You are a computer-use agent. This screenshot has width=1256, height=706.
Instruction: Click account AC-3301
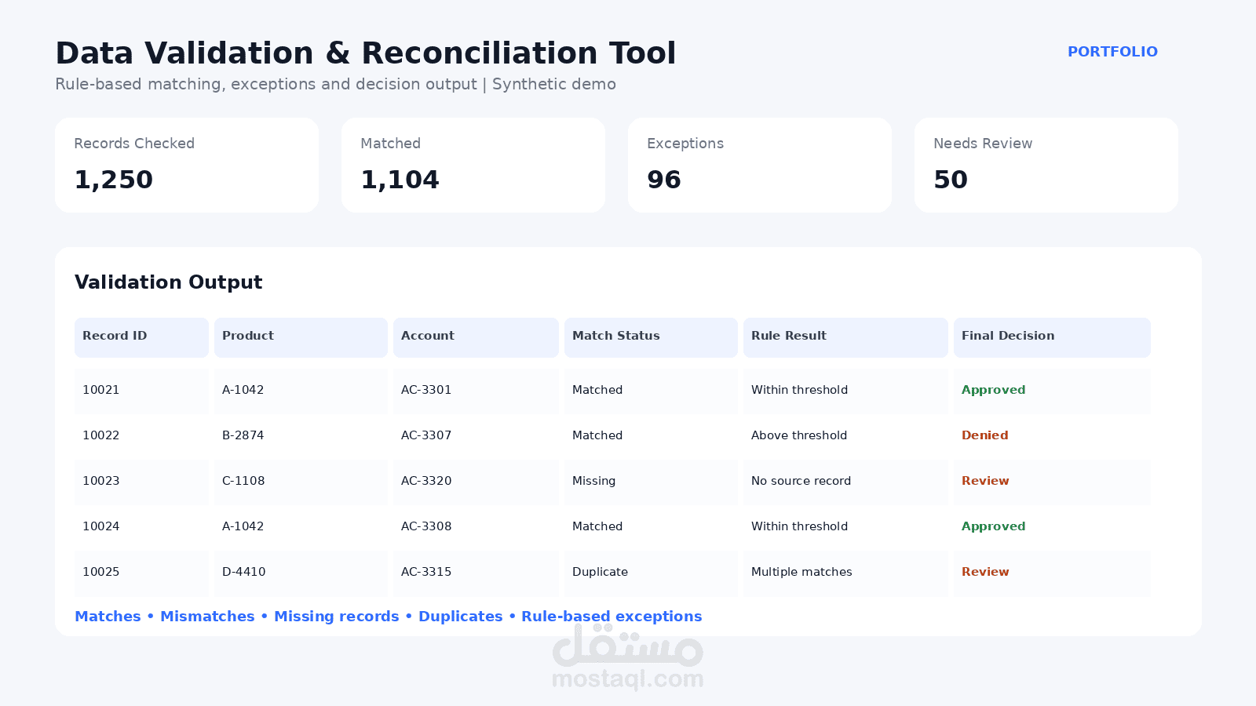point(426,390)
